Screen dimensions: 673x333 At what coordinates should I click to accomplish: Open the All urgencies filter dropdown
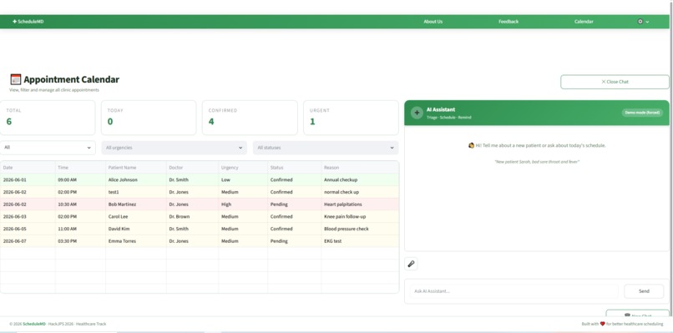coord(174,148)
